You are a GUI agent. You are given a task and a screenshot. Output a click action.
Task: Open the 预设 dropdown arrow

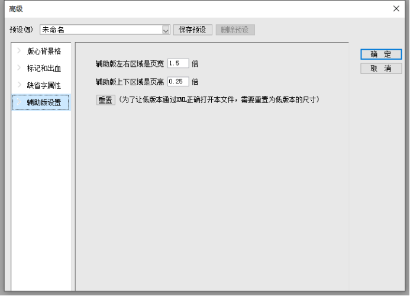[x=166, y=30]
